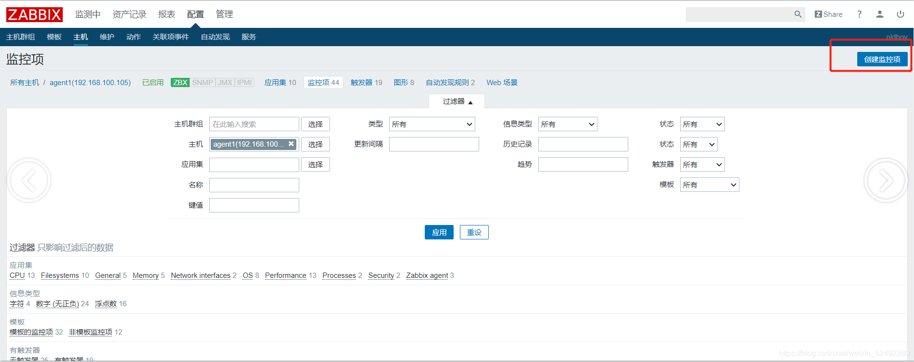Open the user profile icon
This screenshot has width=914, height=362.
pyautogui.click(x=879, y=14)
